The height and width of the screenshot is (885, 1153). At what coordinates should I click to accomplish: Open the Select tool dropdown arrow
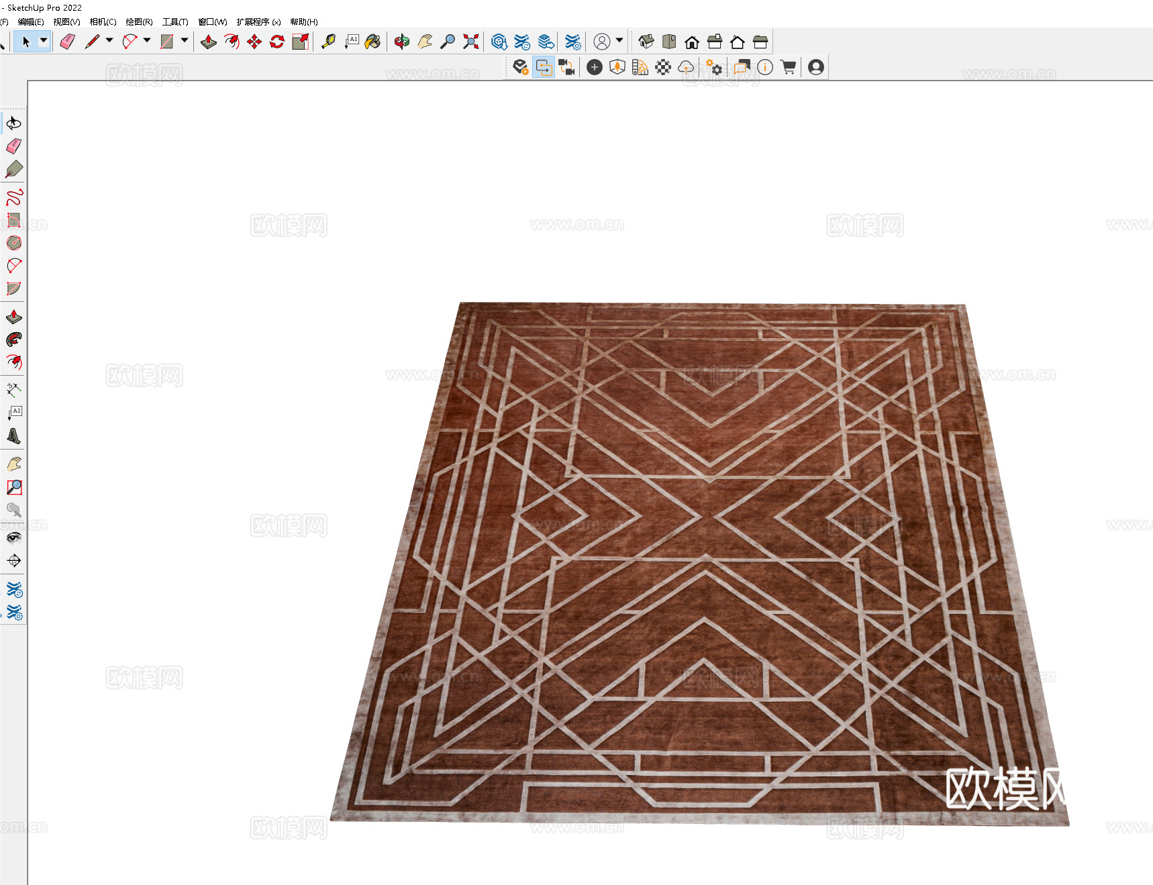[44, 41]
